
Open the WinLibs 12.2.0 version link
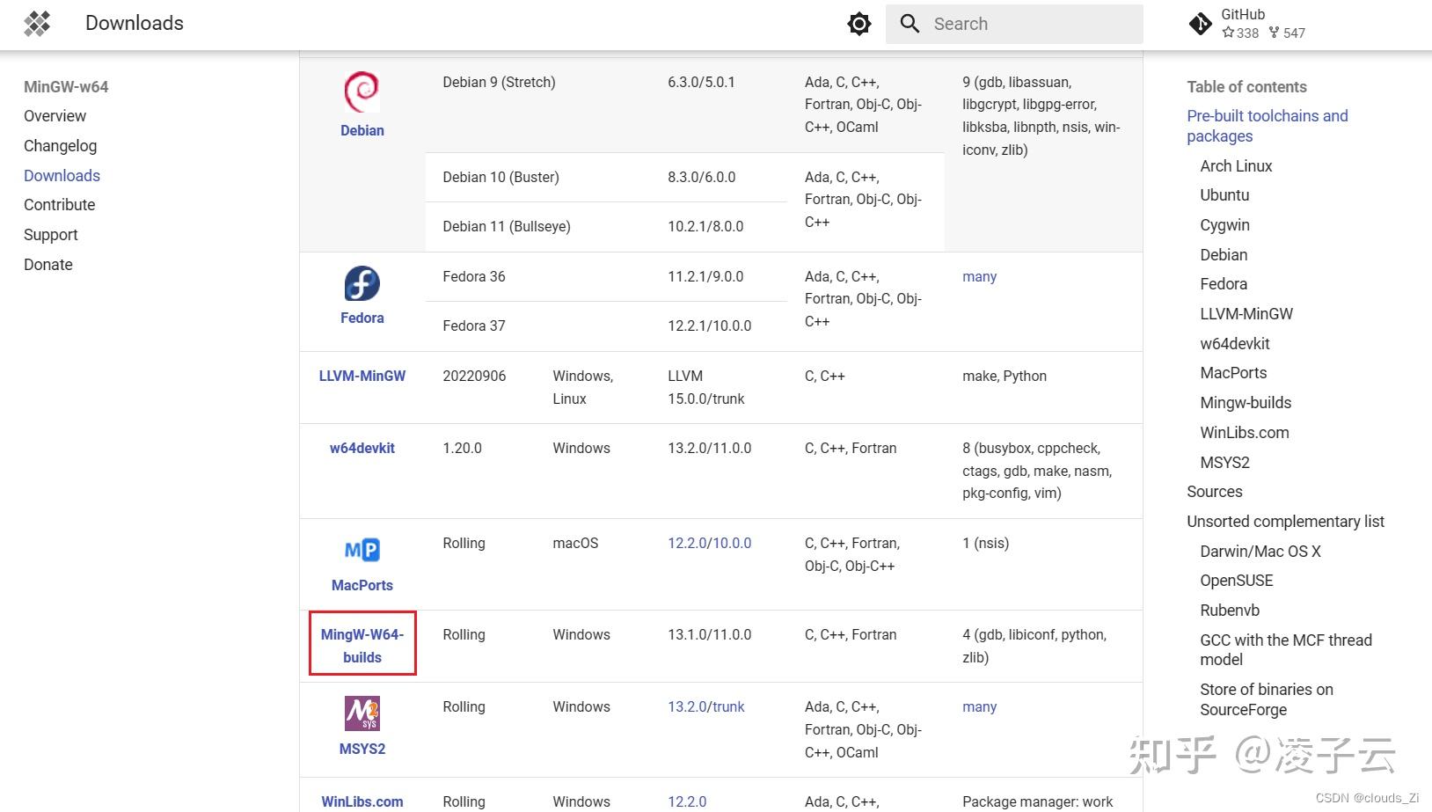click(687, 801)
